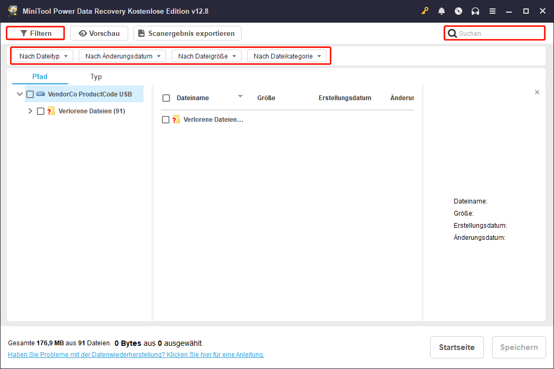Check the VendorCo ProductCode USB checkbox

pos(30,94)
